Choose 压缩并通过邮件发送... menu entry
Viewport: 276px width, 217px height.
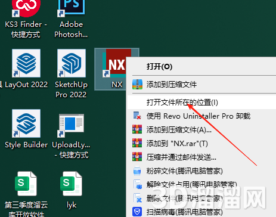(x=201, y=157)
